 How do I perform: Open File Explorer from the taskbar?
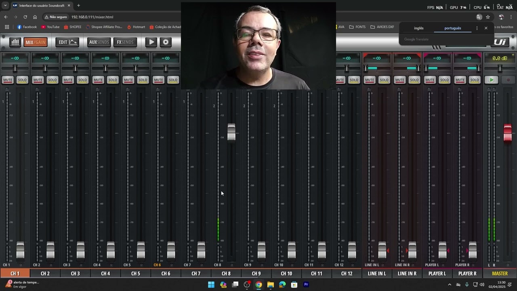(270, 285)
